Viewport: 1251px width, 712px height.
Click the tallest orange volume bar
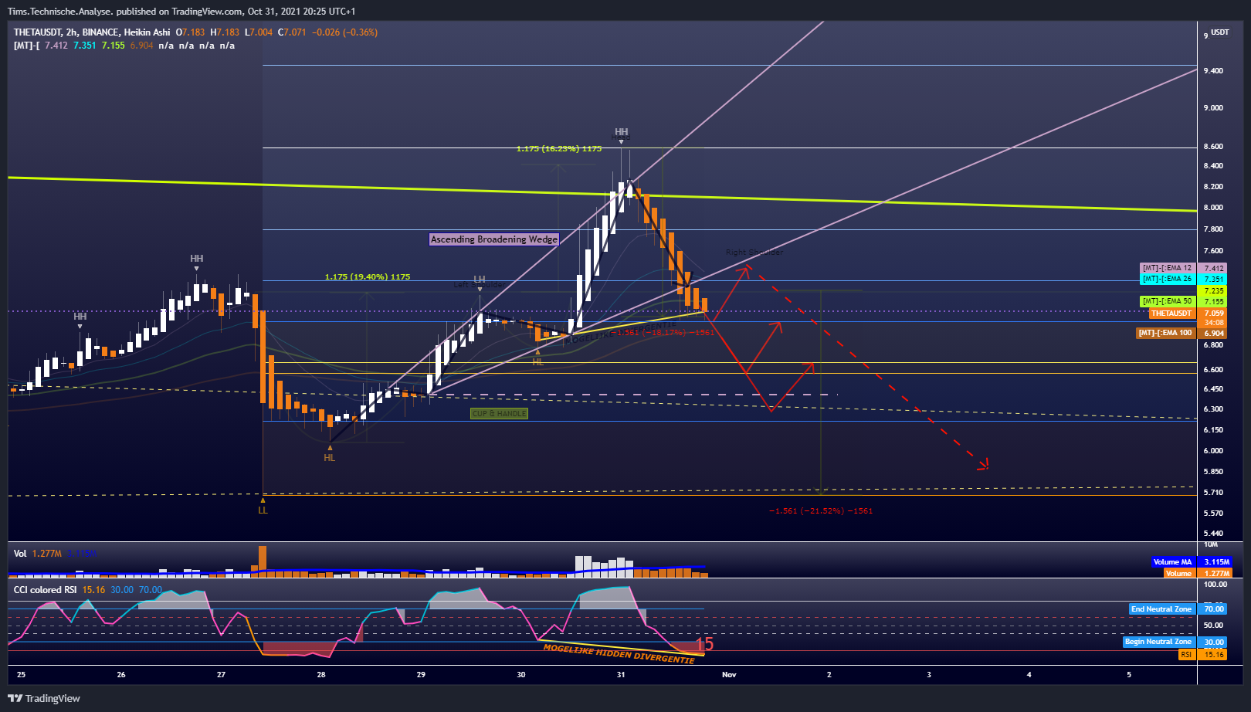point(263,561)
